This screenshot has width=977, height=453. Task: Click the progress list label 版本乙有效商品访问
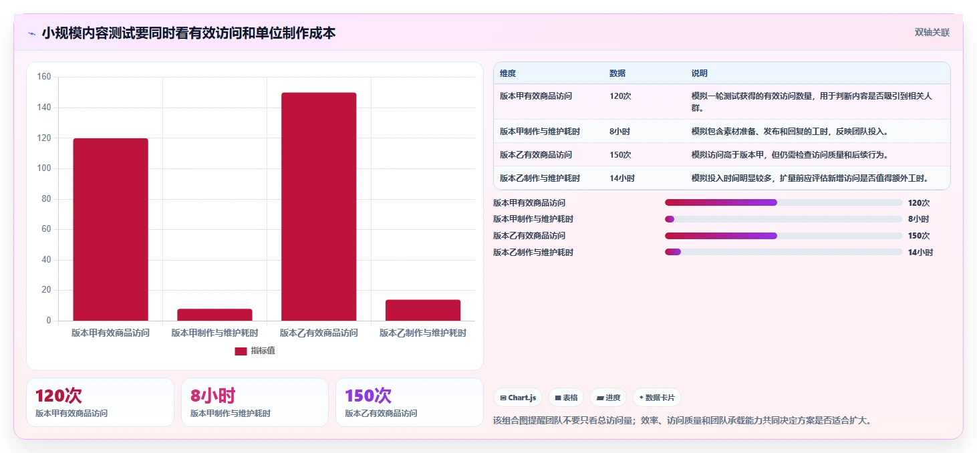[529, 236]
